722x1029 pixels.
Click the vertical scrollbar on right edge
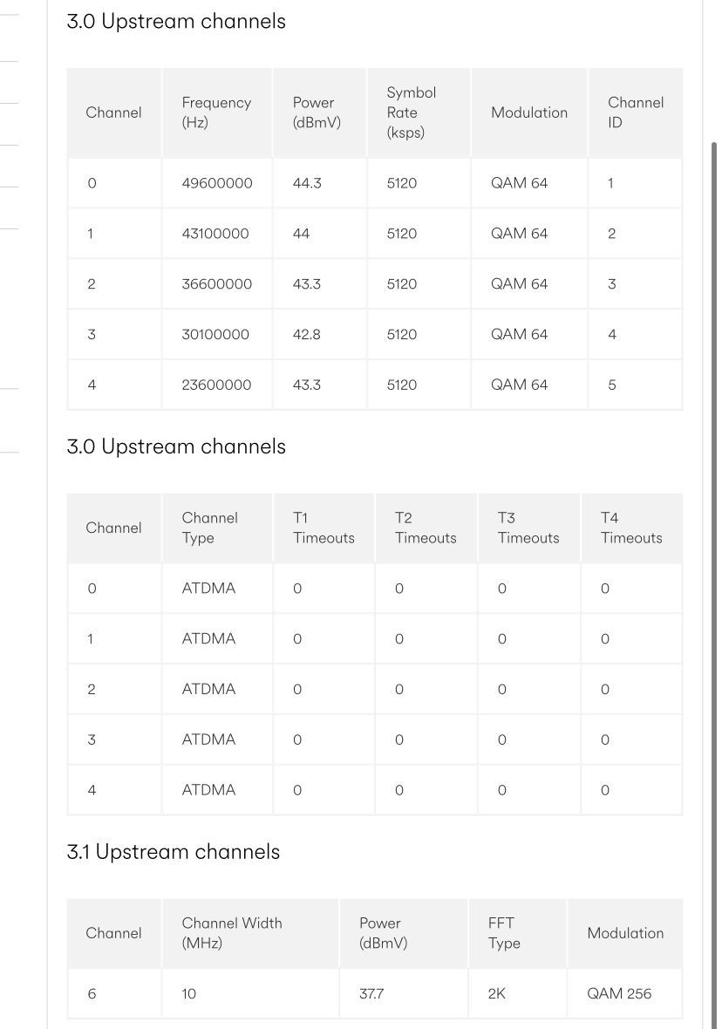[x=714, y=584]
